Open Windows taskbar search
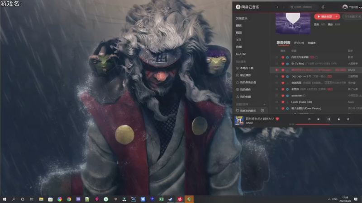This screenshot has height=203, width=362. tap(14, 199)
